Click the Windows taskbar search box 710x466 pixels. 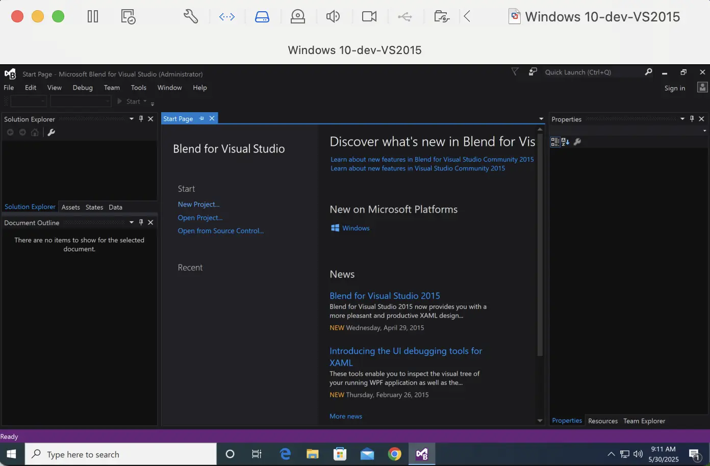(x=121, y=454)
